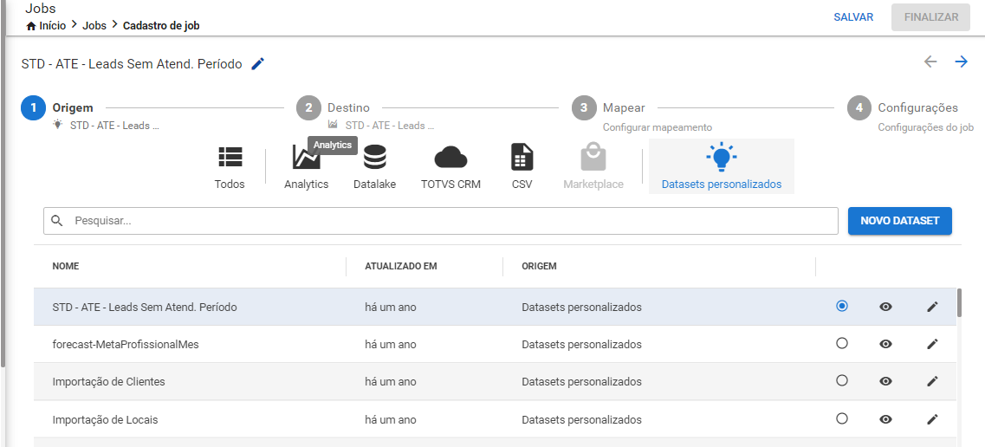The width and height of the screenshot is (985, 447).
Task: Go to Início breadcrumb link
Action: [53, 26]
